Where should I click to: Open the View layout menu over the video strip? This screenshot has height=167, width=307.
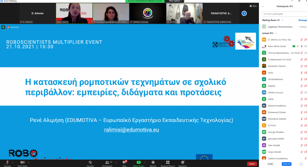point(253,6)
